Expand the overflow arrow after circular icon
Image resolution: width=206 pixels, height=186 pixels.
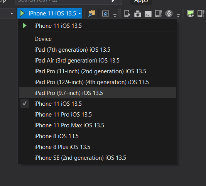click(178, 16)
